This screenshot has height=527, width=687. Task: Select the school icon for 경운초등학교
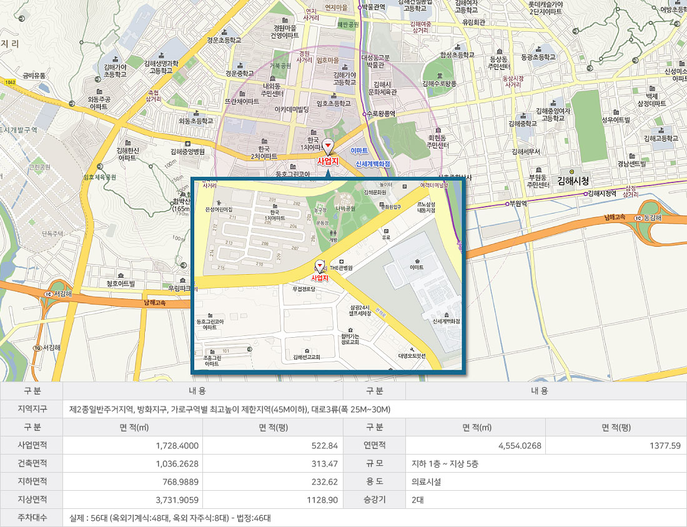pos(224,32)
